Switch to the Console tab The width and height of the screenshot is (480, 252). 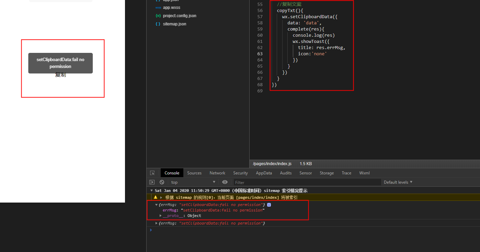[x=172, y=173]
